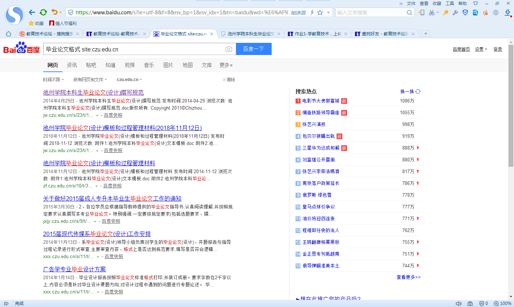
Task: Click the home page house icon
Action: pos(9,34)
